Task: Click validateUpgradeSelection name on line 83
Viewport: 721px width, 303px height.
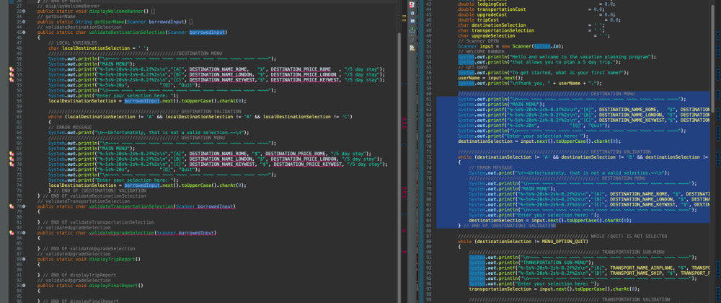Action: tap(121, 233)
